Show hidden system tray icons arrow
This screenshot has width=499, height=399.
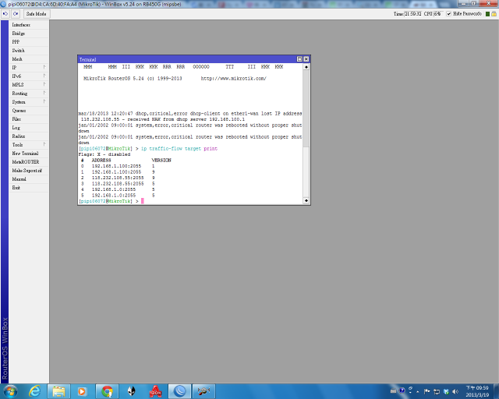point(418,392)
